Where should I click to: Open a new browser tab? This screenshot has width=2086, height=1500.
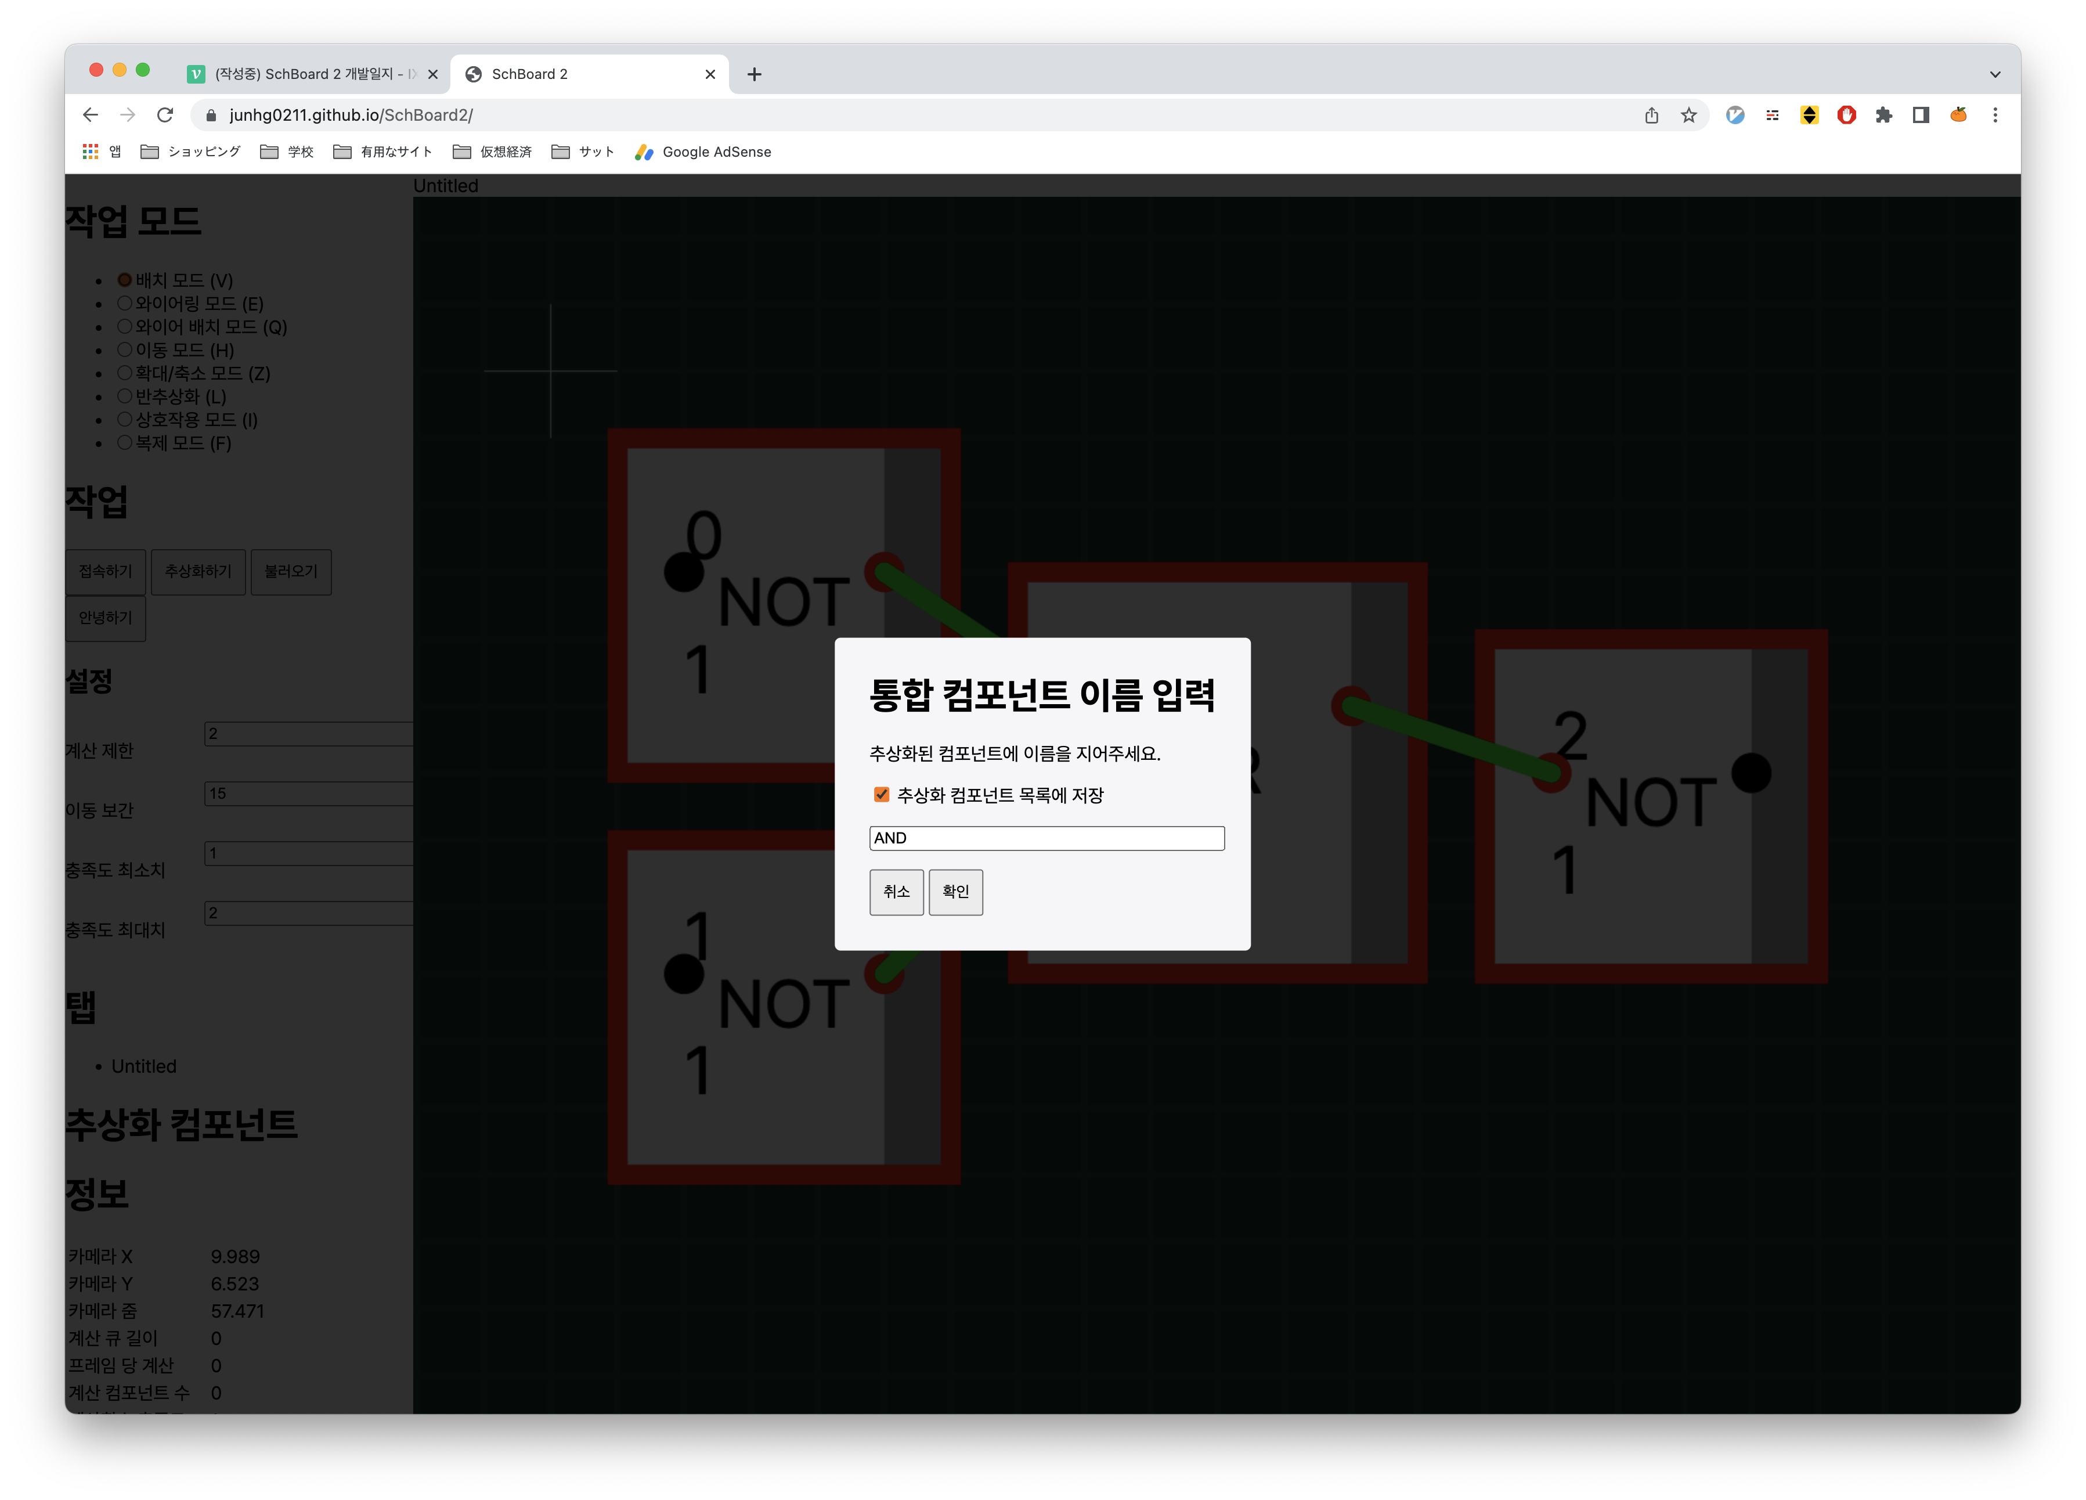(754, 74)
